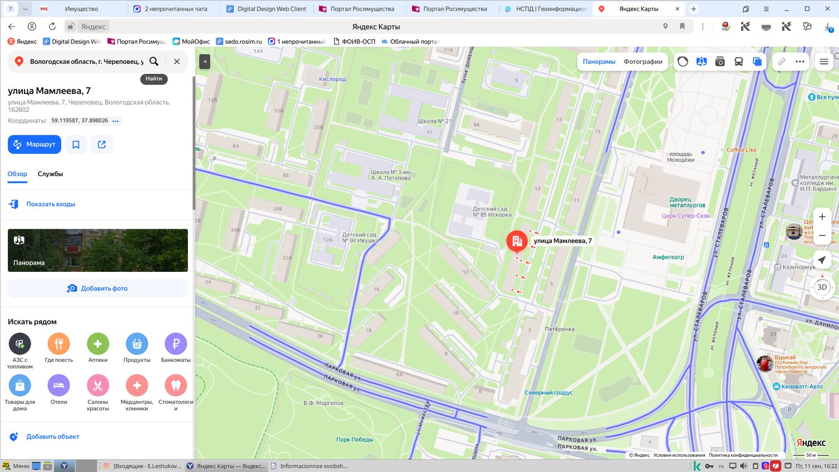
Task: Find nearby Где поесть places
Action: (x=59, y=348)
